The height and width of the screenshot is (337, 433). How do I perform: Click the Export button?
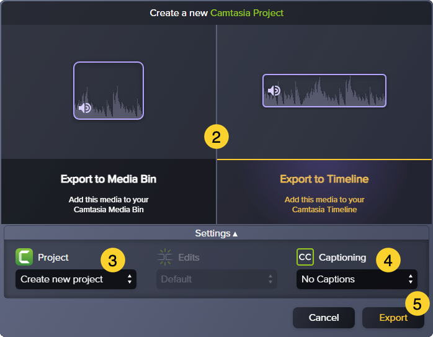[393, 318]
